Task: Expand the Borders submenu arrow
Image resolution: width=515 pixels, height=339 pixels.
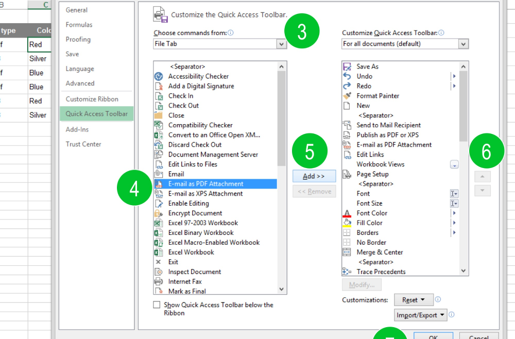Action: tap(454, 232)
